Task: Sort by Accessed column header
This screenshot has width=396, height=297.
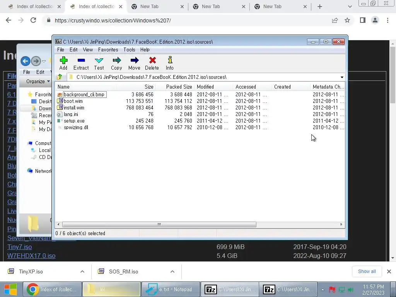Action: [x=252, y=87]
